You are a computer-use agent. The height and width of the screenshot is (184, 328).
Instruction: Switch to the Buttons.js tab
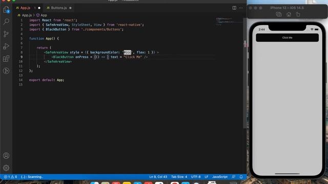coord(59,8)
